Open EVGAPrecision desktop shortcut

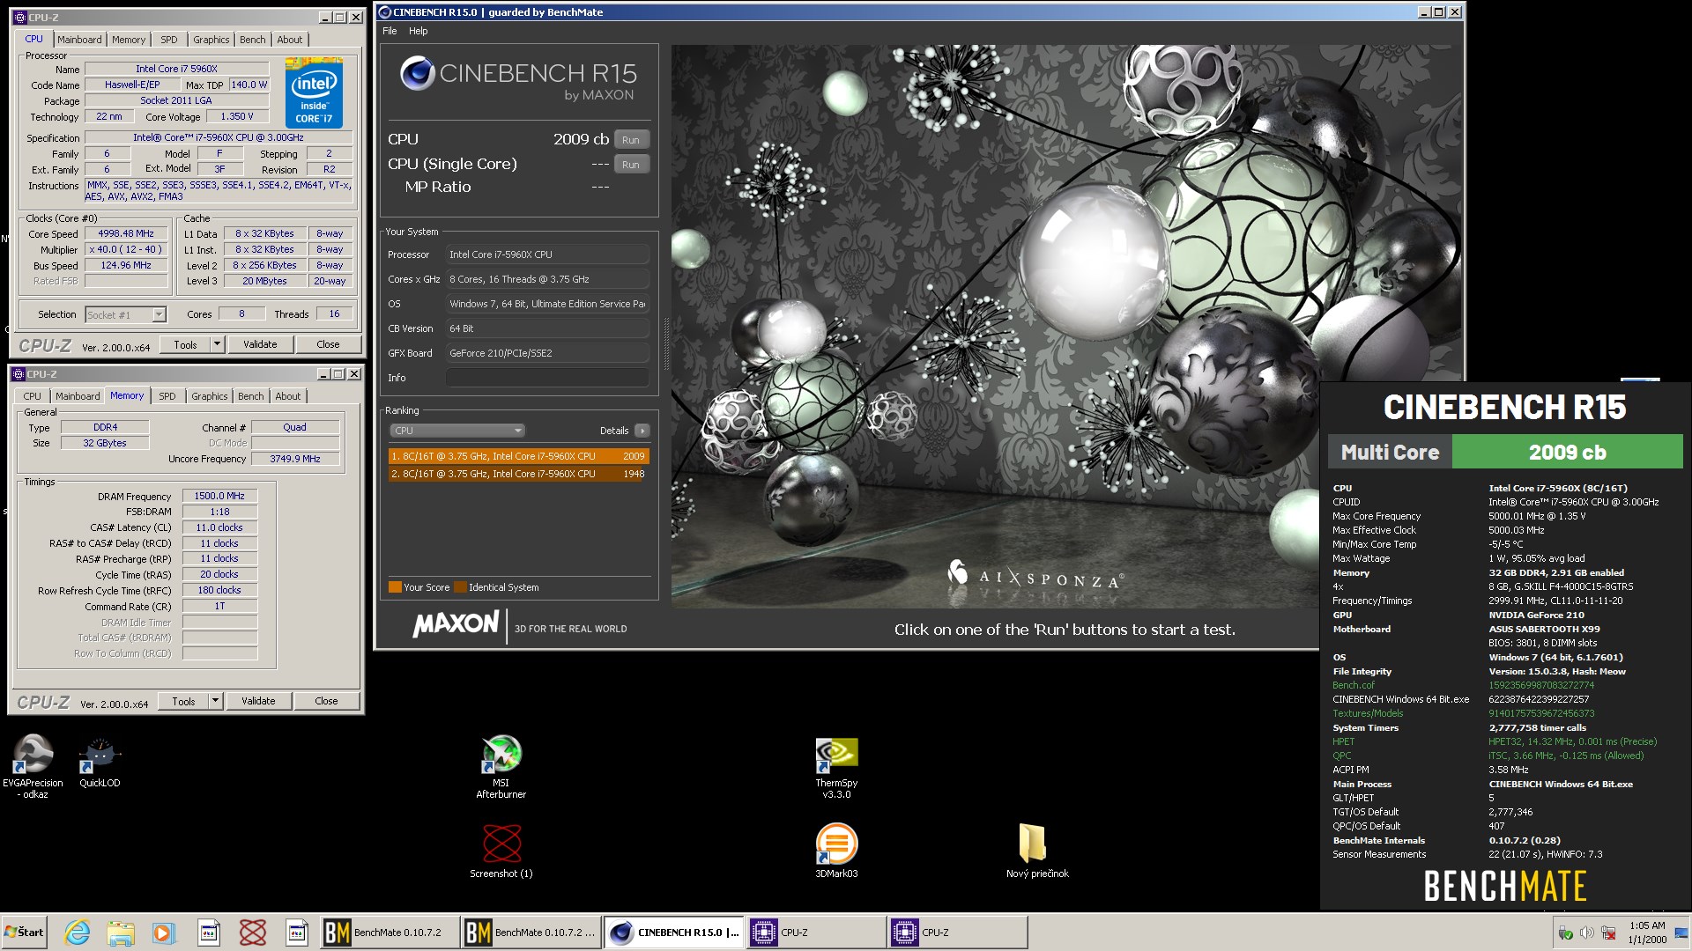click(x=33, y=766)
